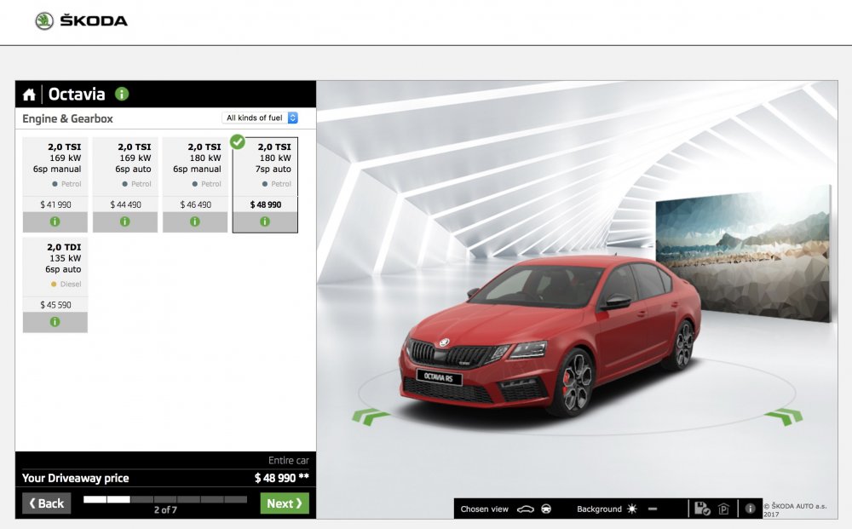The height and width of the screenshot is (529, 852).
Task: Switch to exterior car view icon
Action: [526, 509]
